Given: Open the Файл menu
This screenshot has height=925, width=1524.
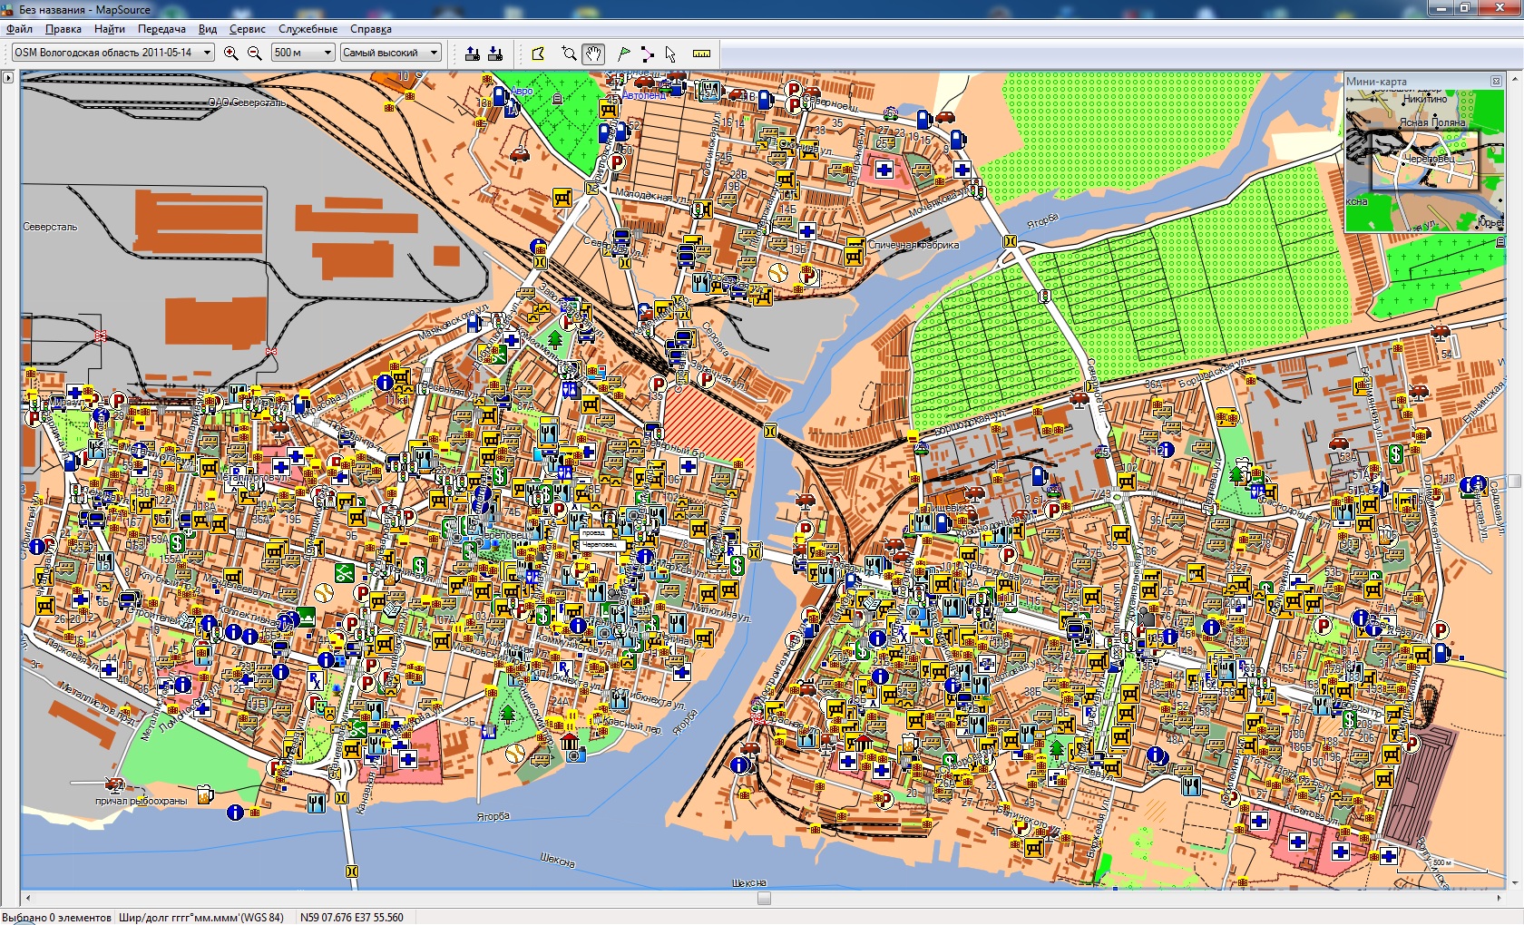Looking at the screenshot, I should point(19,29).
